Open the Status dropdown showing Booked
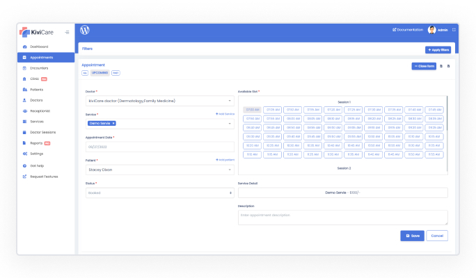The height and width of the screenshot is (278, 476). tap(160, 193)
